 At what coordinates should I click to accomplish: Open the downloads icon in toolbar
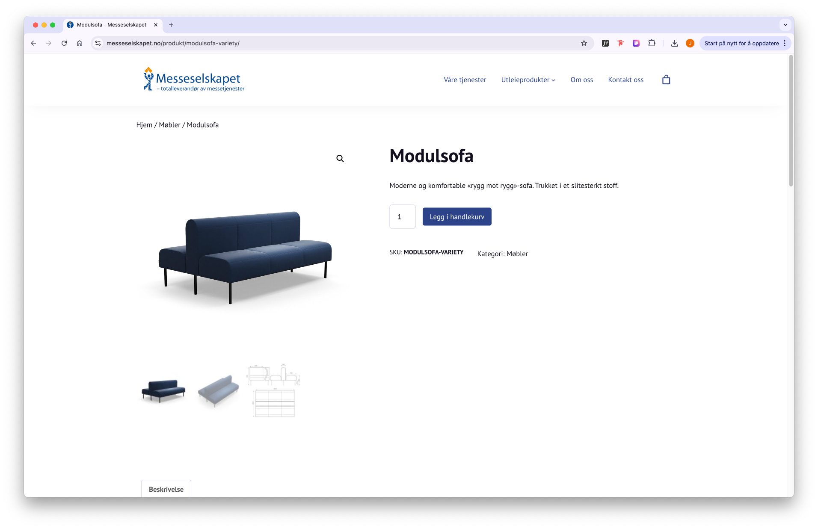point(675,43)
